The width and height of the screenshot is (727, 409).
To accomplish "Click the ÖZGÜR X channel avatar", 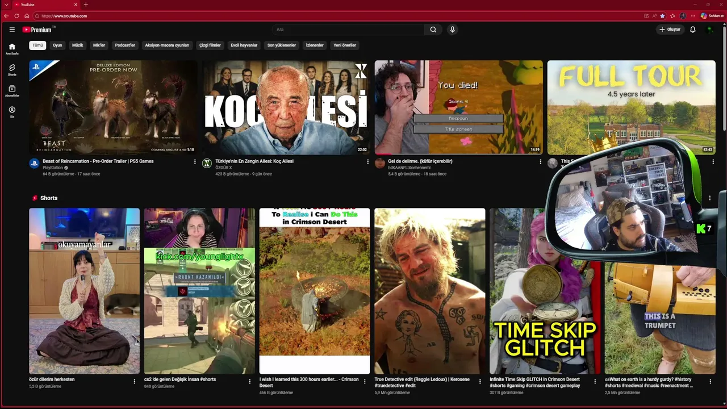I will (x=207, y=164).
